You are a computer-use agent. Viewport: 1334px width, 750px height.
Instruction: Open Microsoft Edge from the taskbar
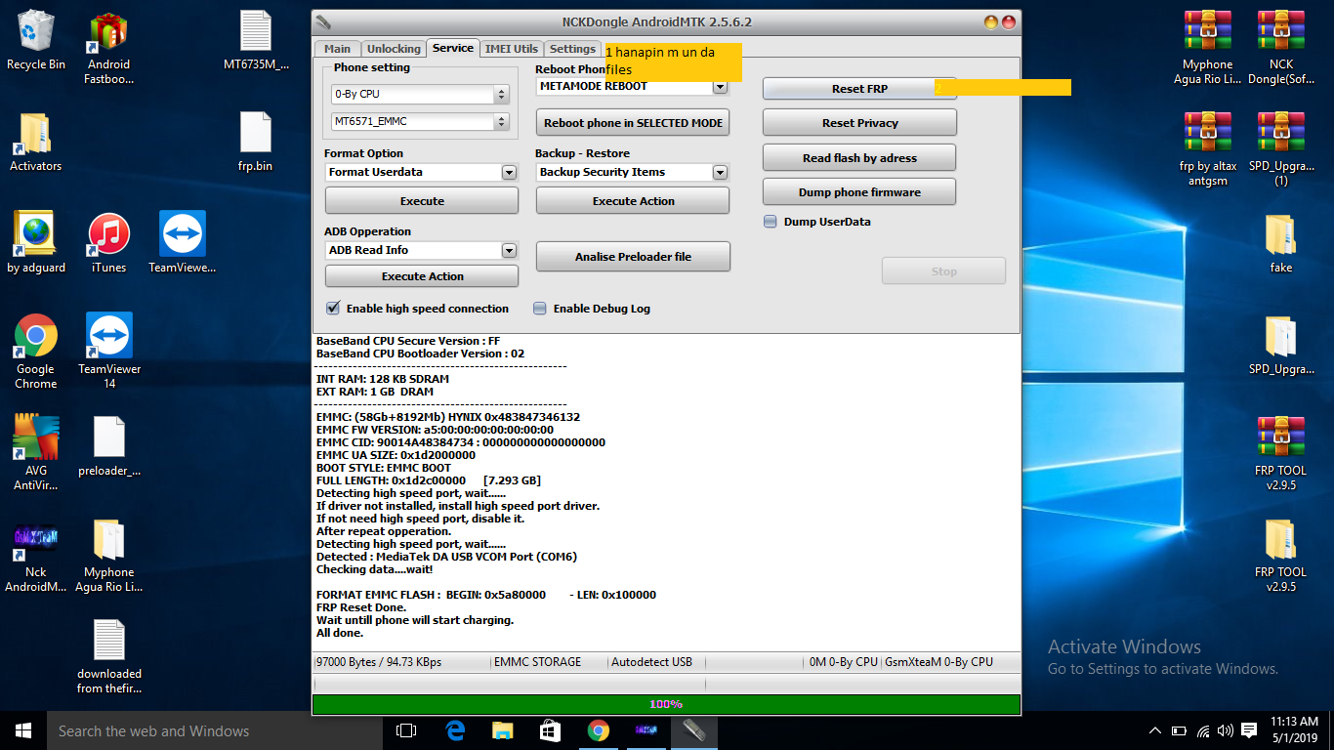[454, 730]
